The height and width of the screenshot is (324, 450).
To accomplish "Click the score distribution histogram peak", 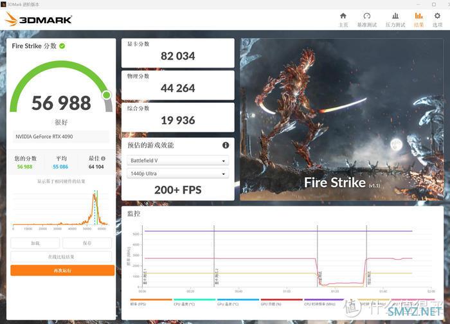I will tap(94, 195).
